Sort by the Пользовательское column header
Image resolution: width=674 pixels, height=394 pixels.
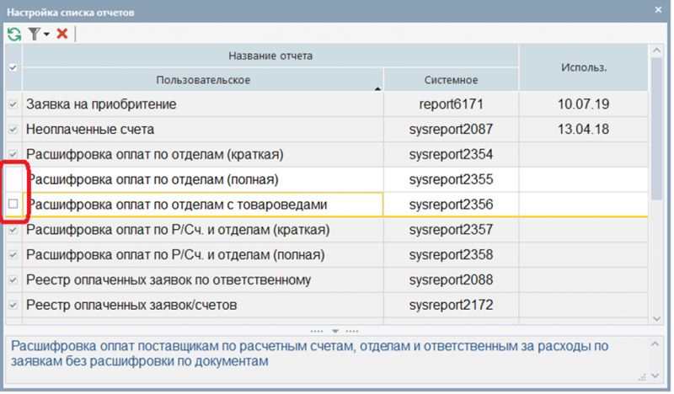coord(203,80)
